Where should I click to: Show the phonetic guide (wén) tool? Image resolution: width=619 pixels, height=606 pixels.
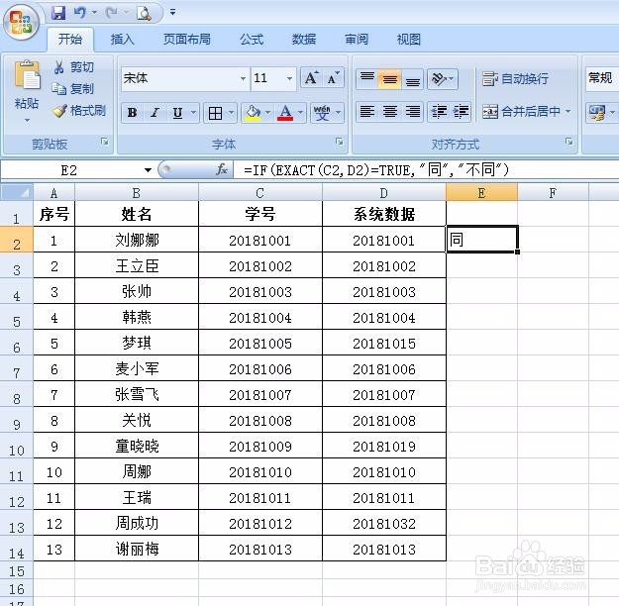(x=322, y=113)
